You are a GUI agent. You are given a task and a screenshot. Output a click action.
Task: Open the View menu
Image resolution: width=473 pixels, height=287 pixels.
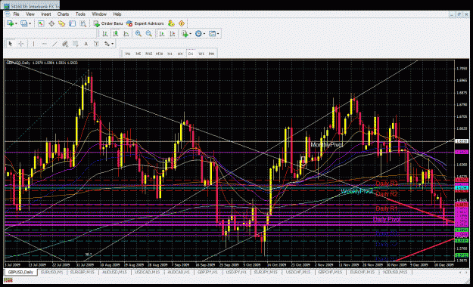coord(30,14)
